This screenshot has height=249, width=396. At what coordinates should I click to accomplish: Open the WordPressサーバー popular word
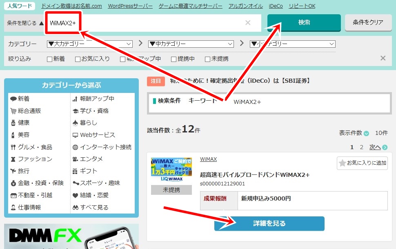pyautogui.click(x=130, y=6)
